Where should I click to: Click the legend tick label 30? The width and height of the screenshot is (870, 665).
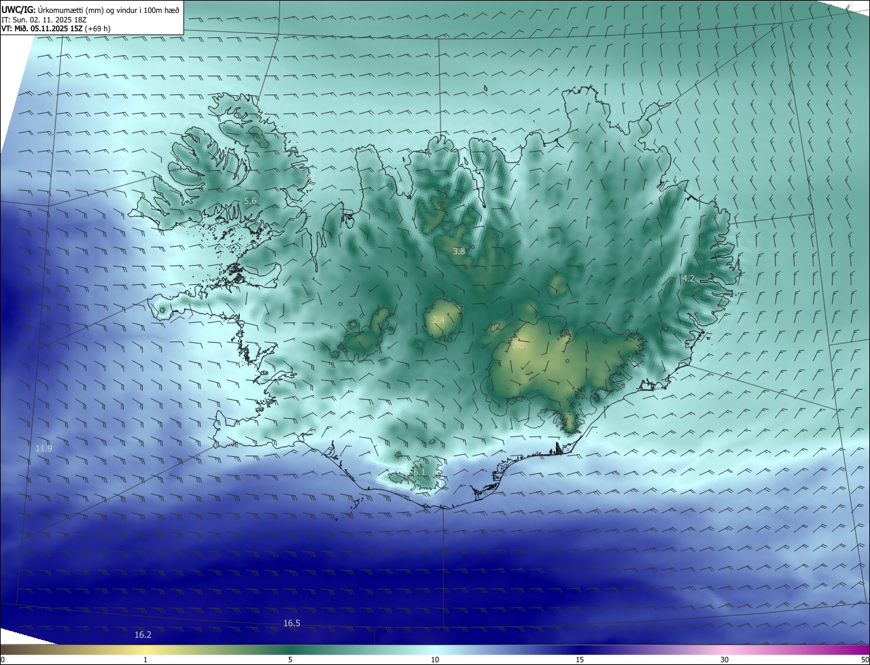[x=725, y=660]
